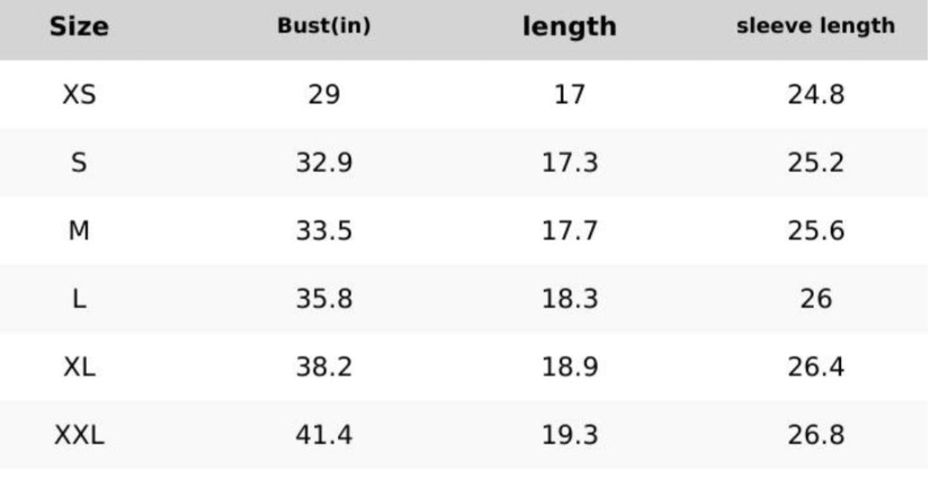Click the XXL bust value 41.4
This screenshot has width=928, height=478.
click(324, 435)
